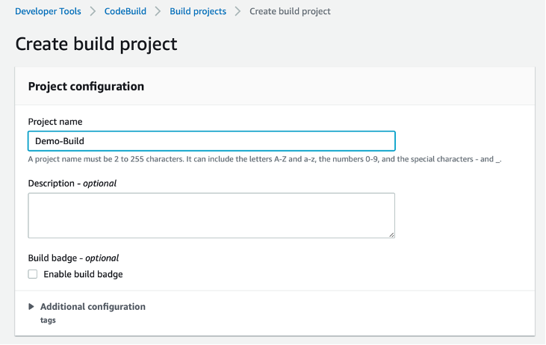Click the 'Enable build badge' label text
The image size is (546, 345).
point(83,274)
